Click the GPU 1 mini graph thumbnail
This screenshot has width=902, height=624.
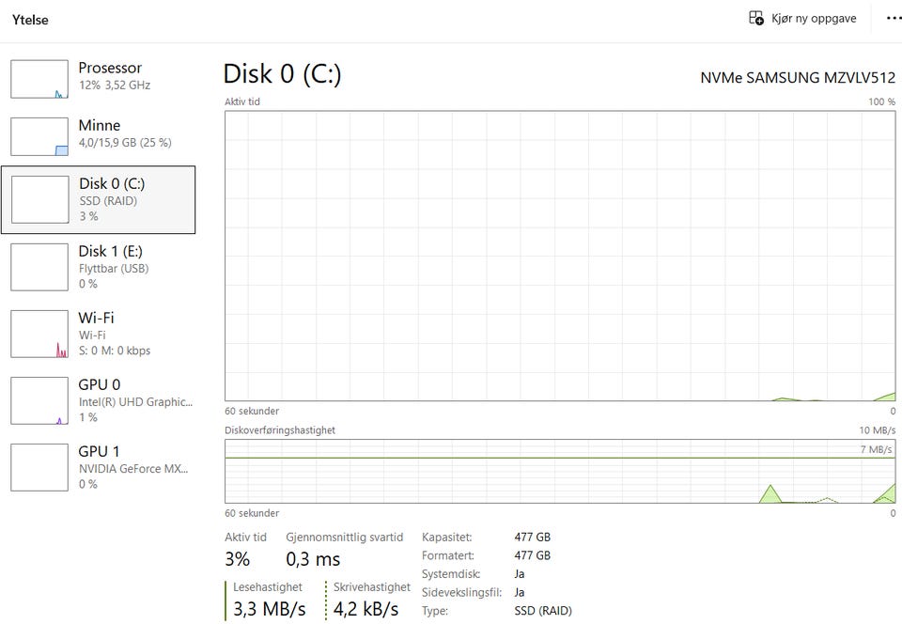tap(39, 467)
